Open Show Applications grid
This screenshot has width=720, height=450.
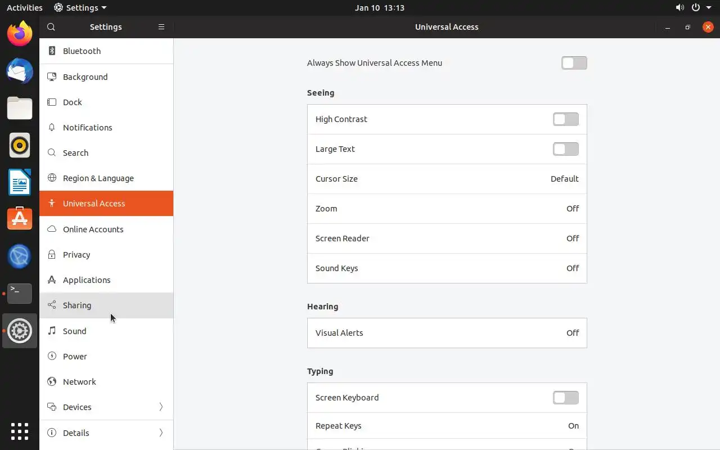coord(20,431)
